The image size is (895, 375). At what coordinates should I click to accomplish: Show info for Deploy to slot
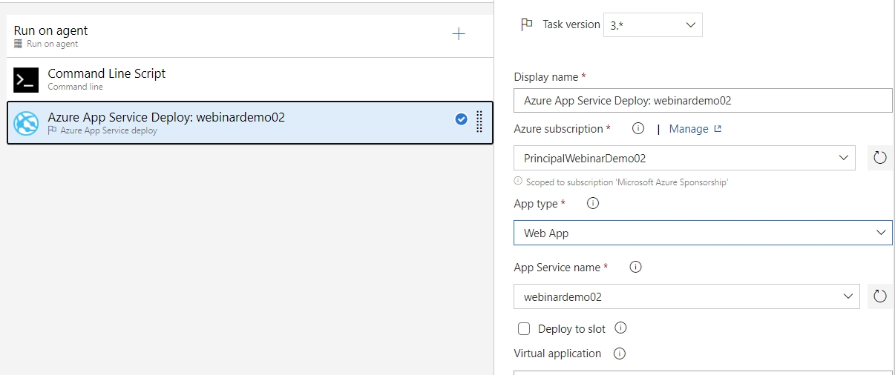point(621,328)
